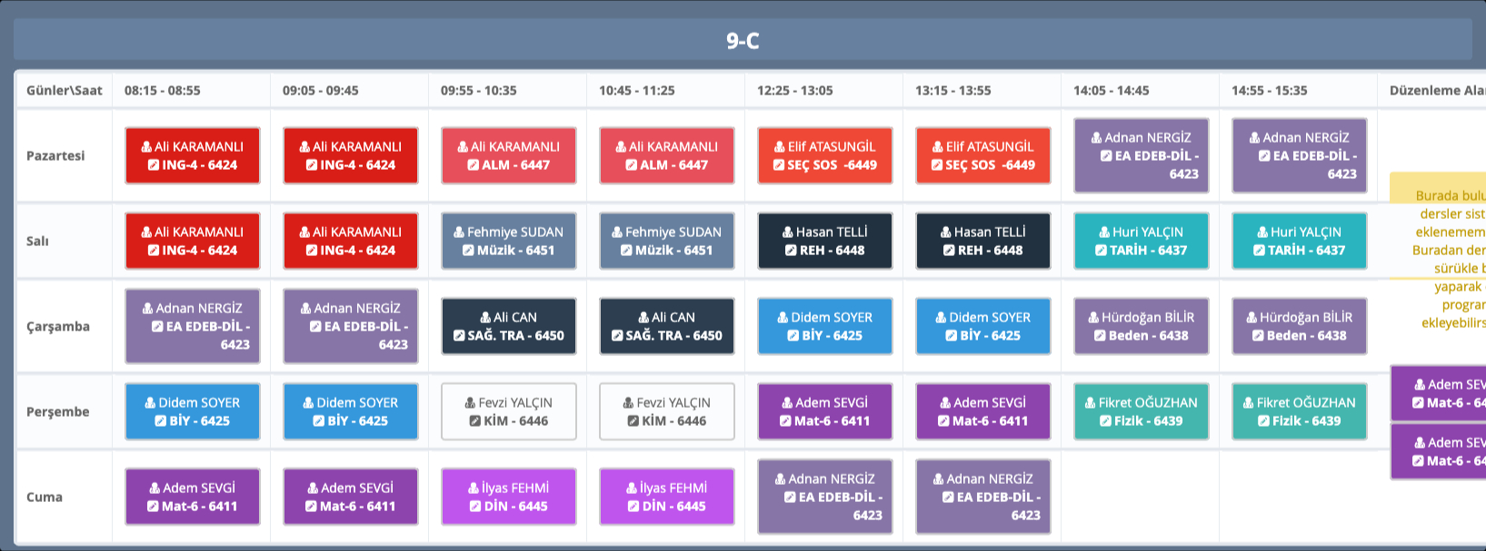Click the edit icon on Salı 14:05 TARİH lesson
This screenshot has width=1486, height=551.
click(x=1101, y=251)
